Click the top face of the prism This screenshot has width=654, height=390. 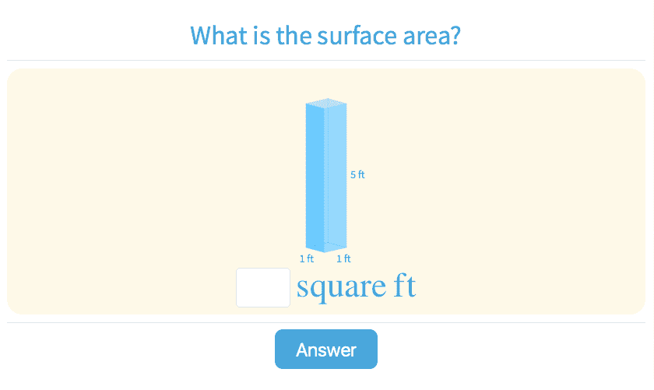point(326,103)
